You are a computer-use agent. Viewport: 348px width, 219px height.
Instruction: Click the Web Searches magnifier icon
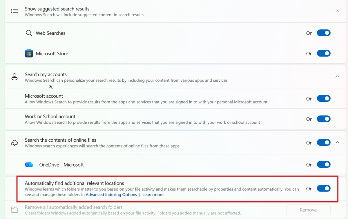(x=29, y=33)
